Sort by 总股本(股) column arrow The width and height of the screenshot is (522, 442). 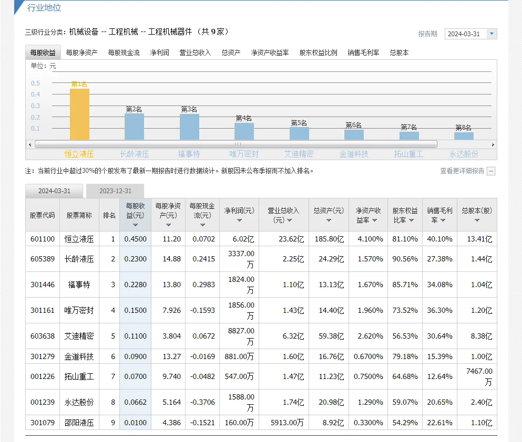pos(477,220)
